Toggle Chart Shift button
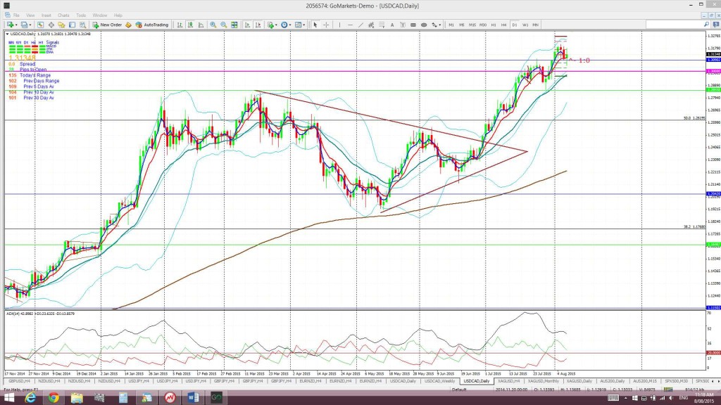 click(258, 25)
